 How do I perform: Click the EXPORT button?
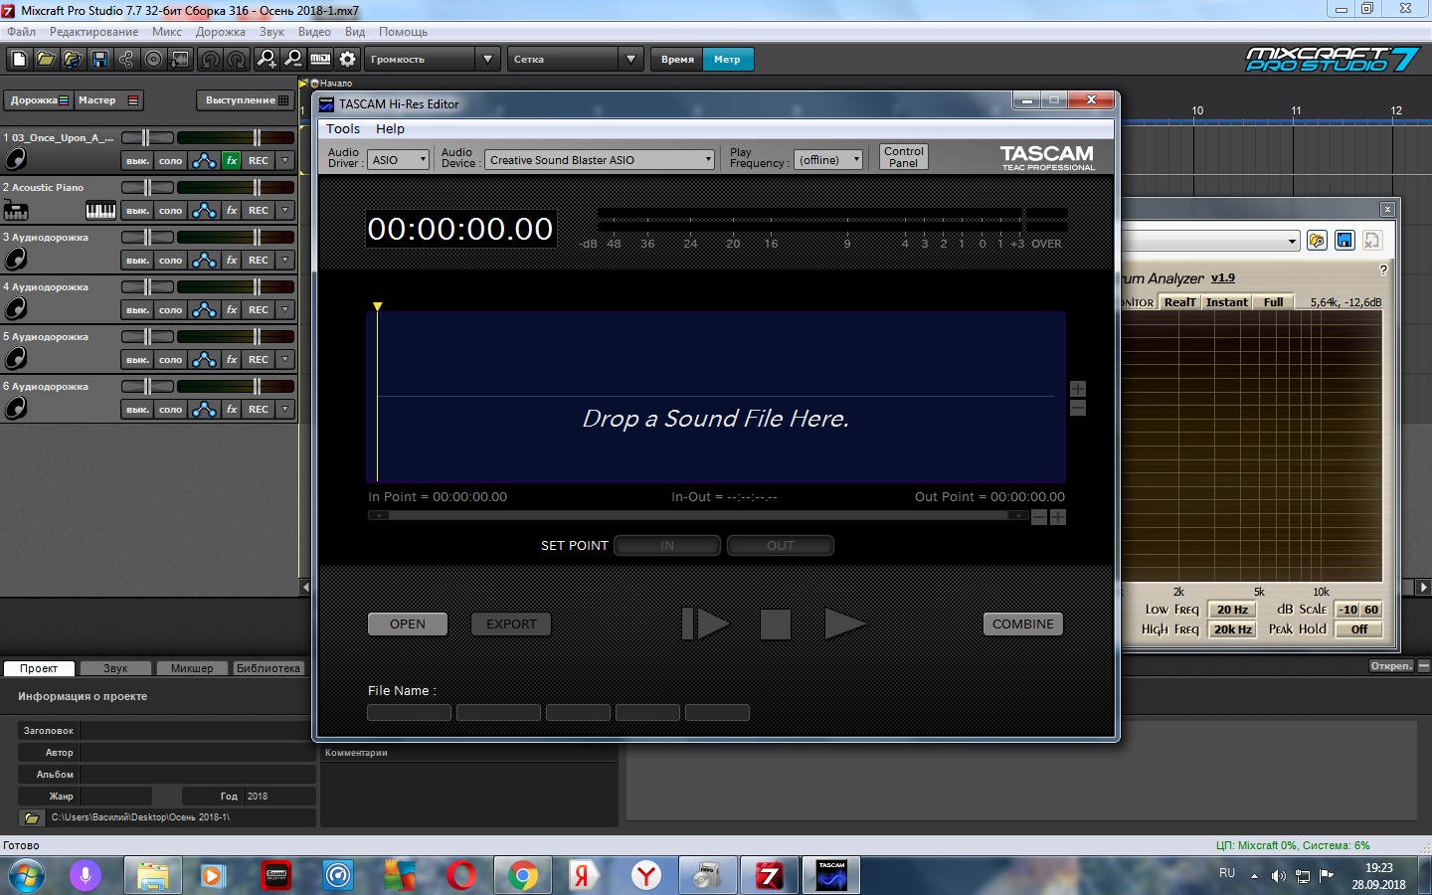[511, 625]
